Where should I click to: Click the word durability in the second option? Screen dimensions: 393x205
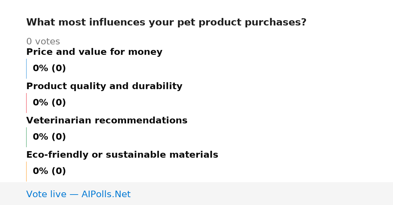[x=157, y=87]
